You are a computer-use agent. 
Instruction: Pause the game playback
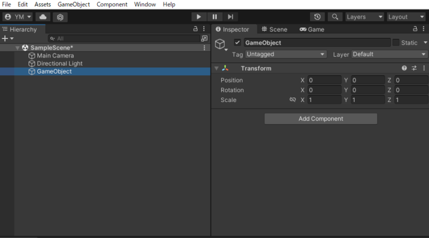(x=214, y=17)
